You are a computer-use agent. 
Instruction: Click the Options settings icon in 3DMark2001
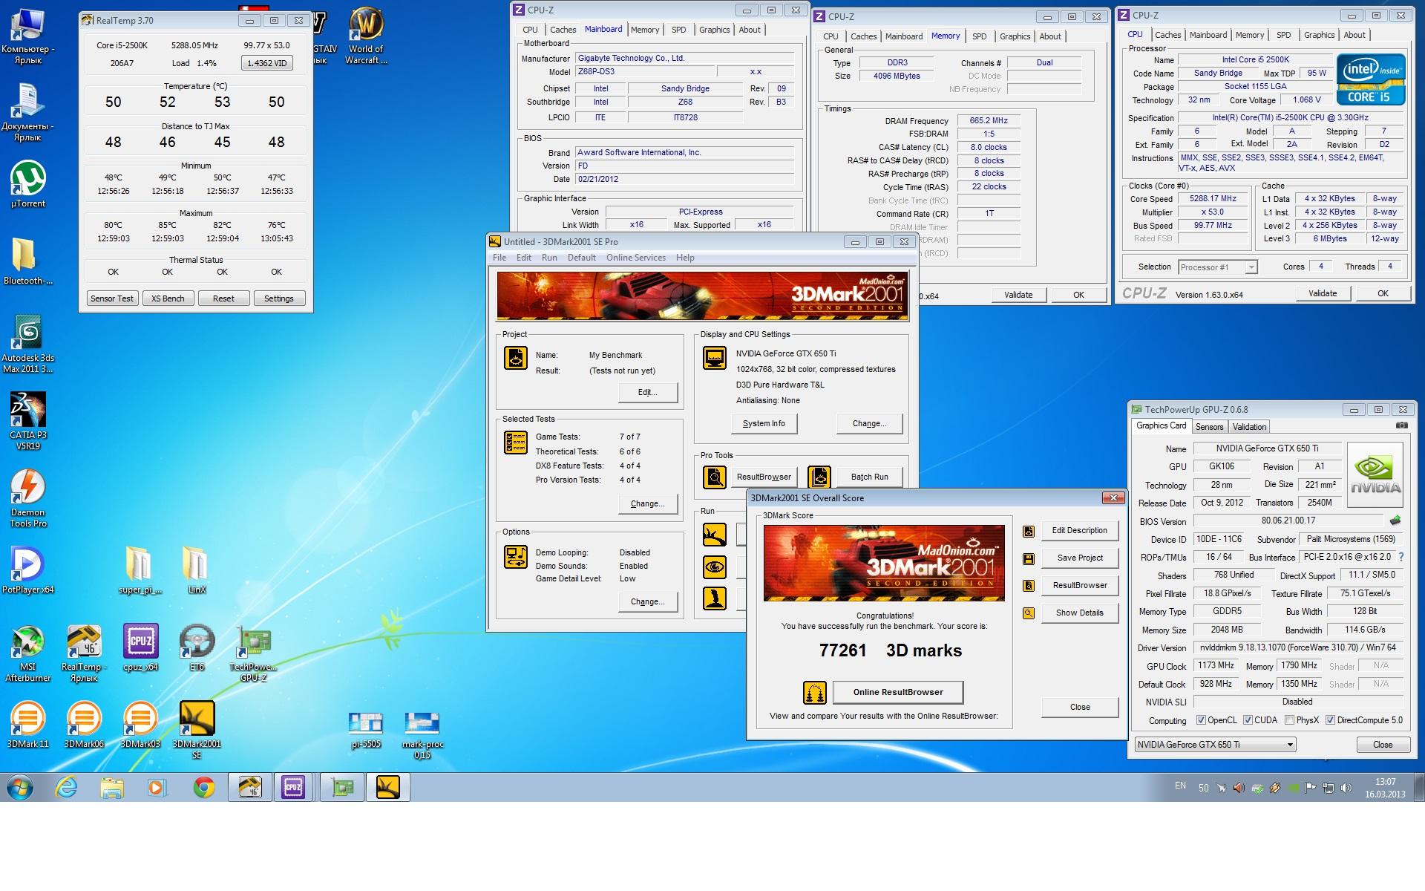tap(516, 557)
